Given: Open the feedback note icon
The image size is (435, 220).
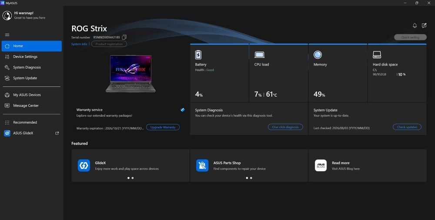Looking at the screenshot, I should 424,26.
